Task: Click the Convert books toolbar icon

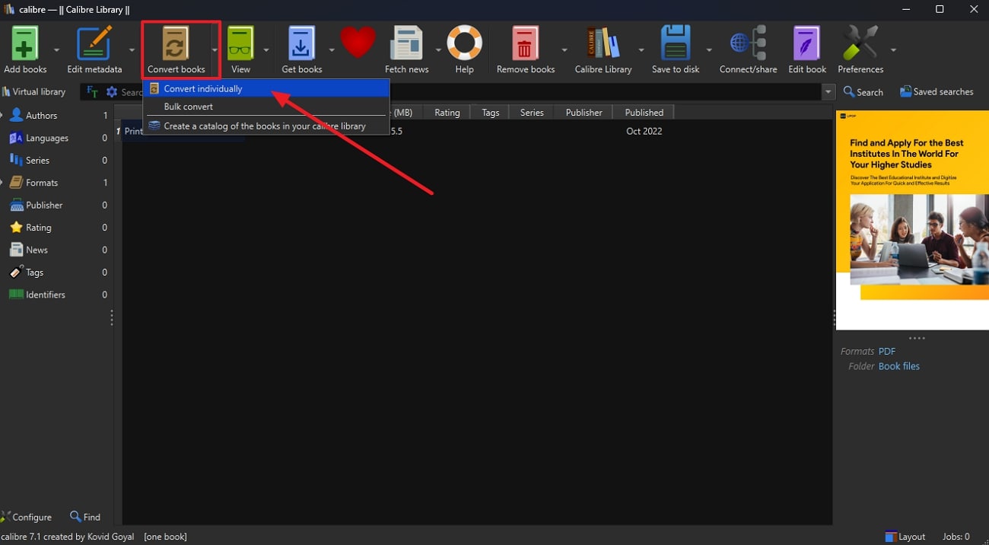Action: click(x=176, y=43)
